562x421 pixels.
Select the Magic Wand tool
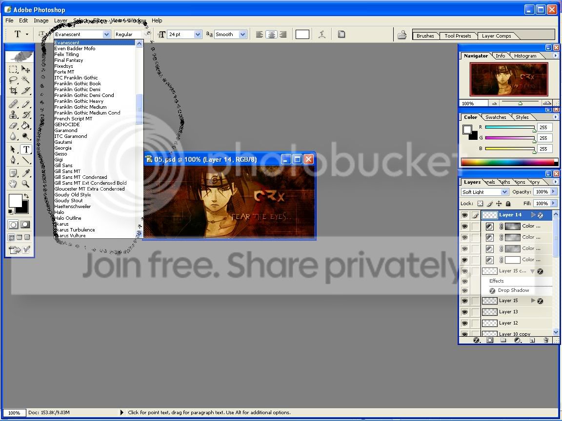(x=25, y=79)
